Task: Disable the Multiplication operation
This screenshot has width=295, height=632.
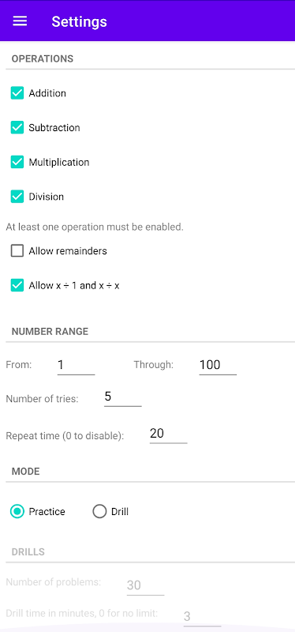Action: 17,163
